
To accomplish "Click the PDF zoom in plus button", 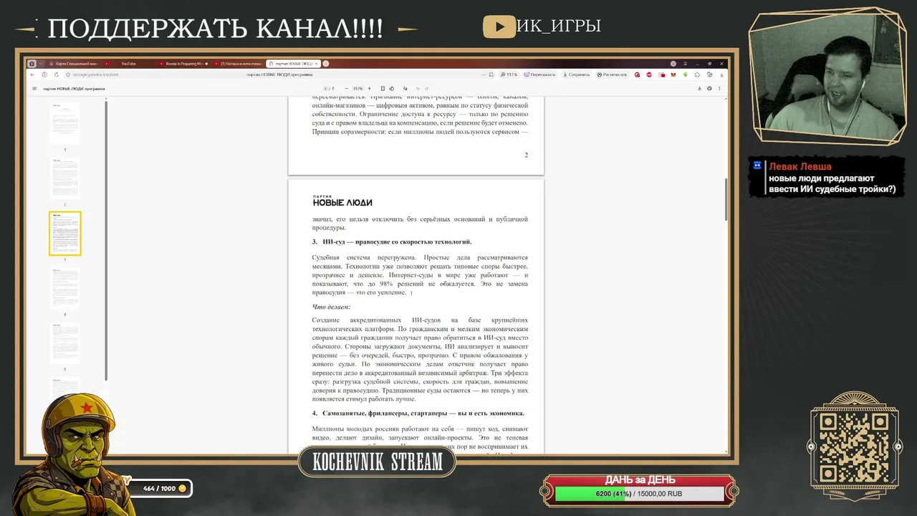I will coord(369,89).
